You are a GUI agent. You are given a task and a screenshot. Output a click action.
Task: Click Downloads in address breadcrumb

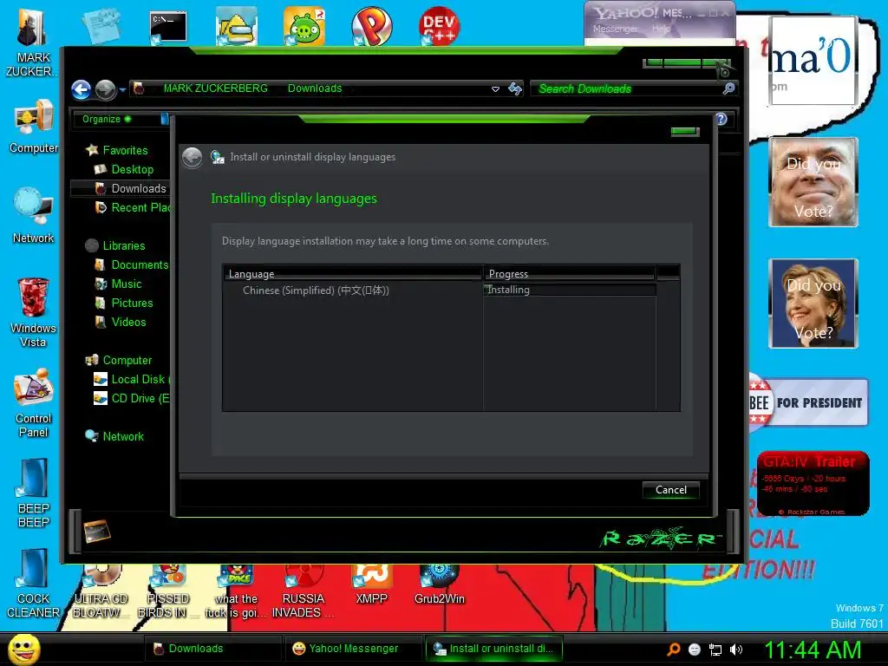point(315,88)
